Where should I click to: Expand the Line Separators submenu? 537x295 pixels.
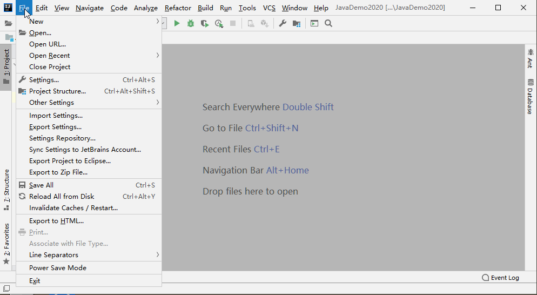coord(89,254)
